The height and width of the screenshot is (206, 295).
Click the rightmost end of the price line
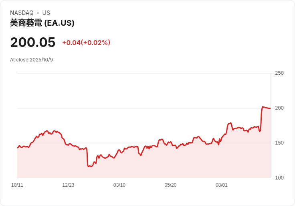pos(271,108)
